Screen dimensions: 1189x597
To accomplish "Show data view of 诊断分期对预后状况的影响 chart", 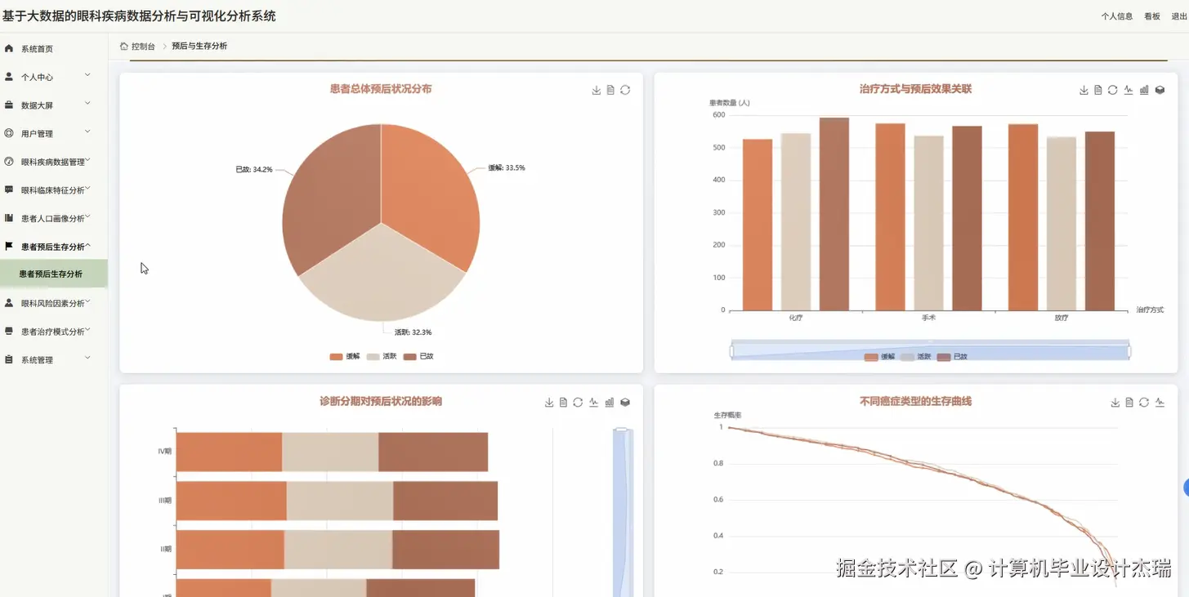I will [563, 402].
